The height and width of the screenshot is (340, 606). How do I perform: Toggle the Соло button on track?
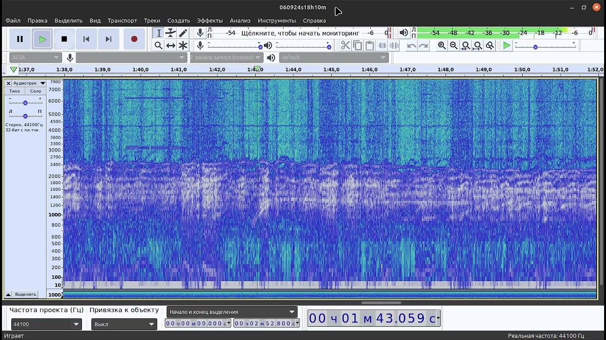pos(36,91)
